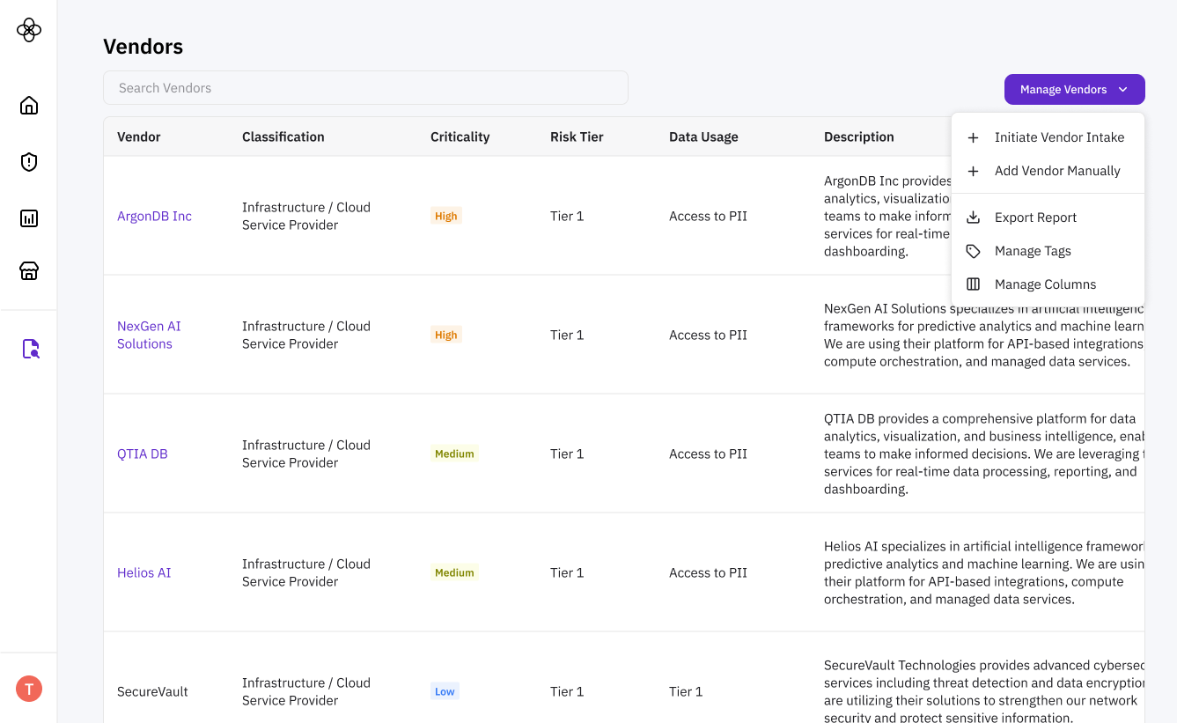Viewport: 1177px width, 723px height.
Task: Open the QTIA DB vendor link
Action: coord(142,454)
